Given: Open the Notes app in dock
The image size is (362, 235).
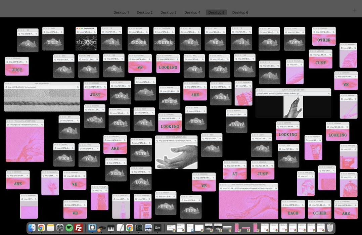Looking at the screenshot, I should [51, 228].
